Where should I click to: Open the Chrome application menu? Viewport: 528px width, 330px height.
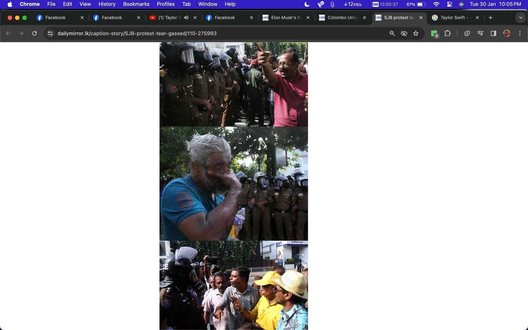click(x=30, y=4)
